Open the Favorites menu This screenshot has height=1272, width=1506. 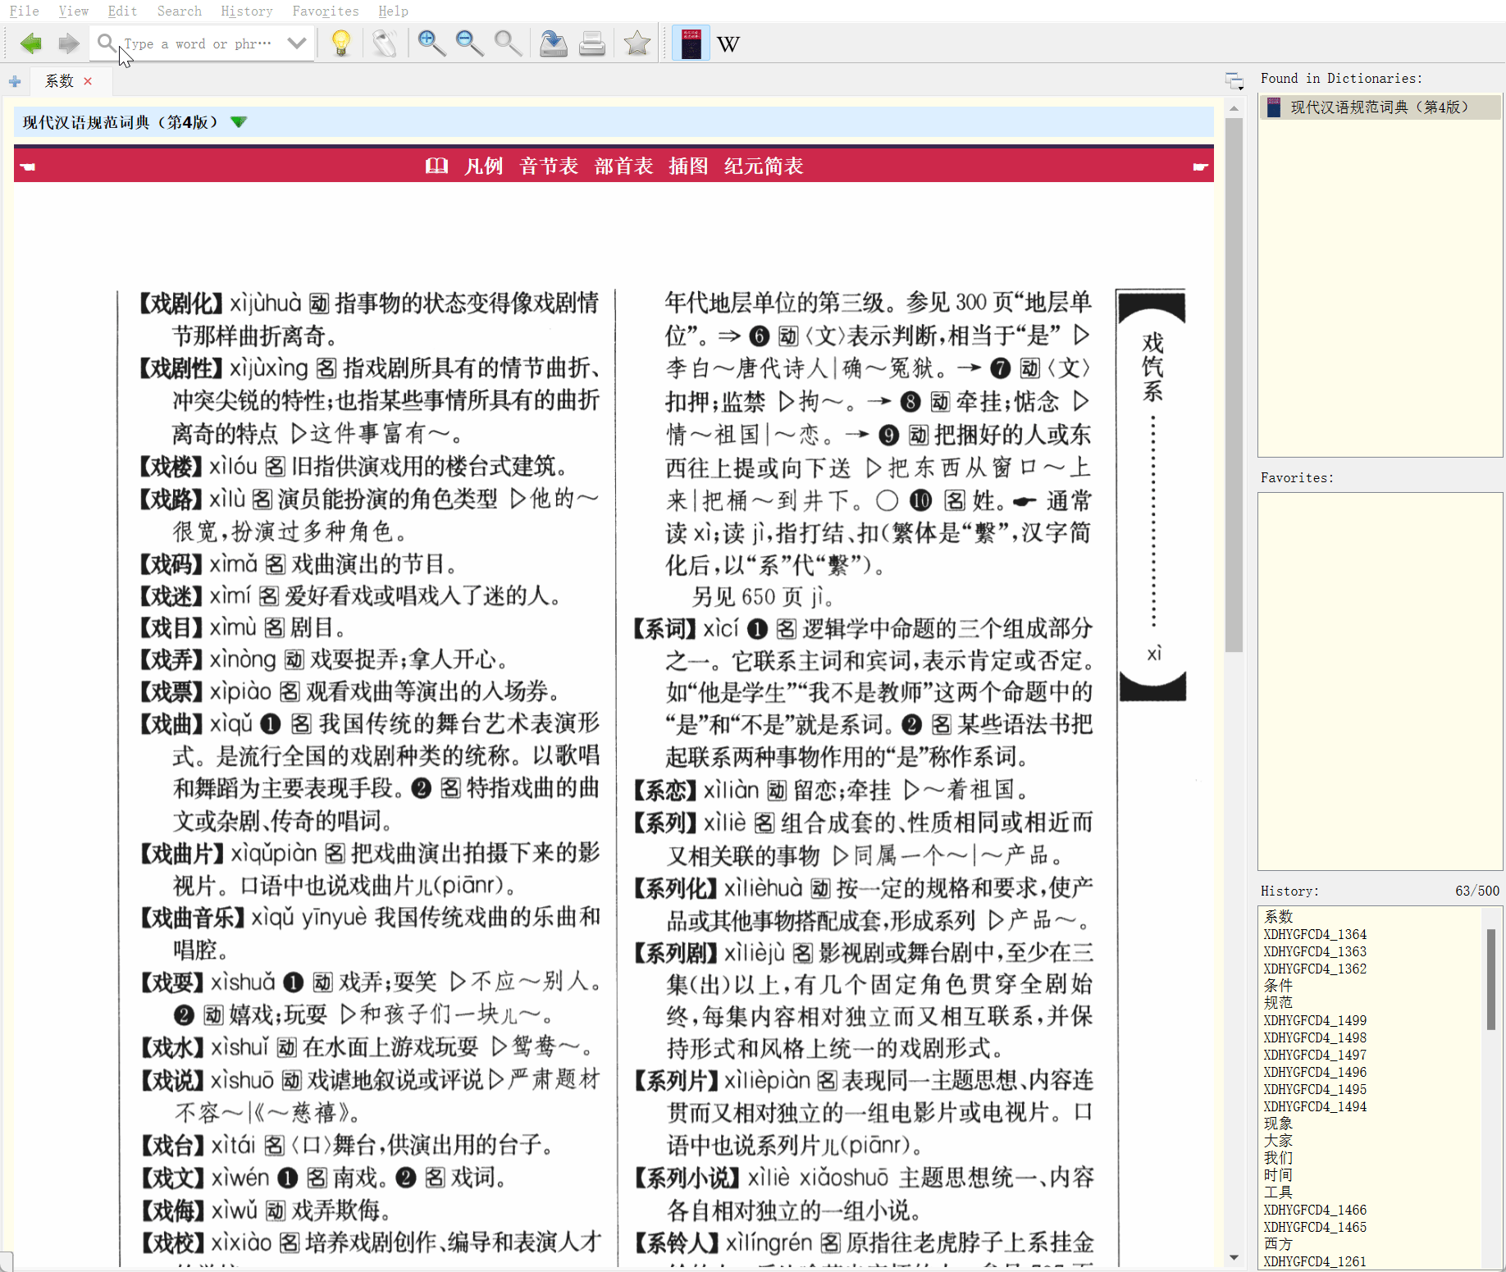coord(325,11)
